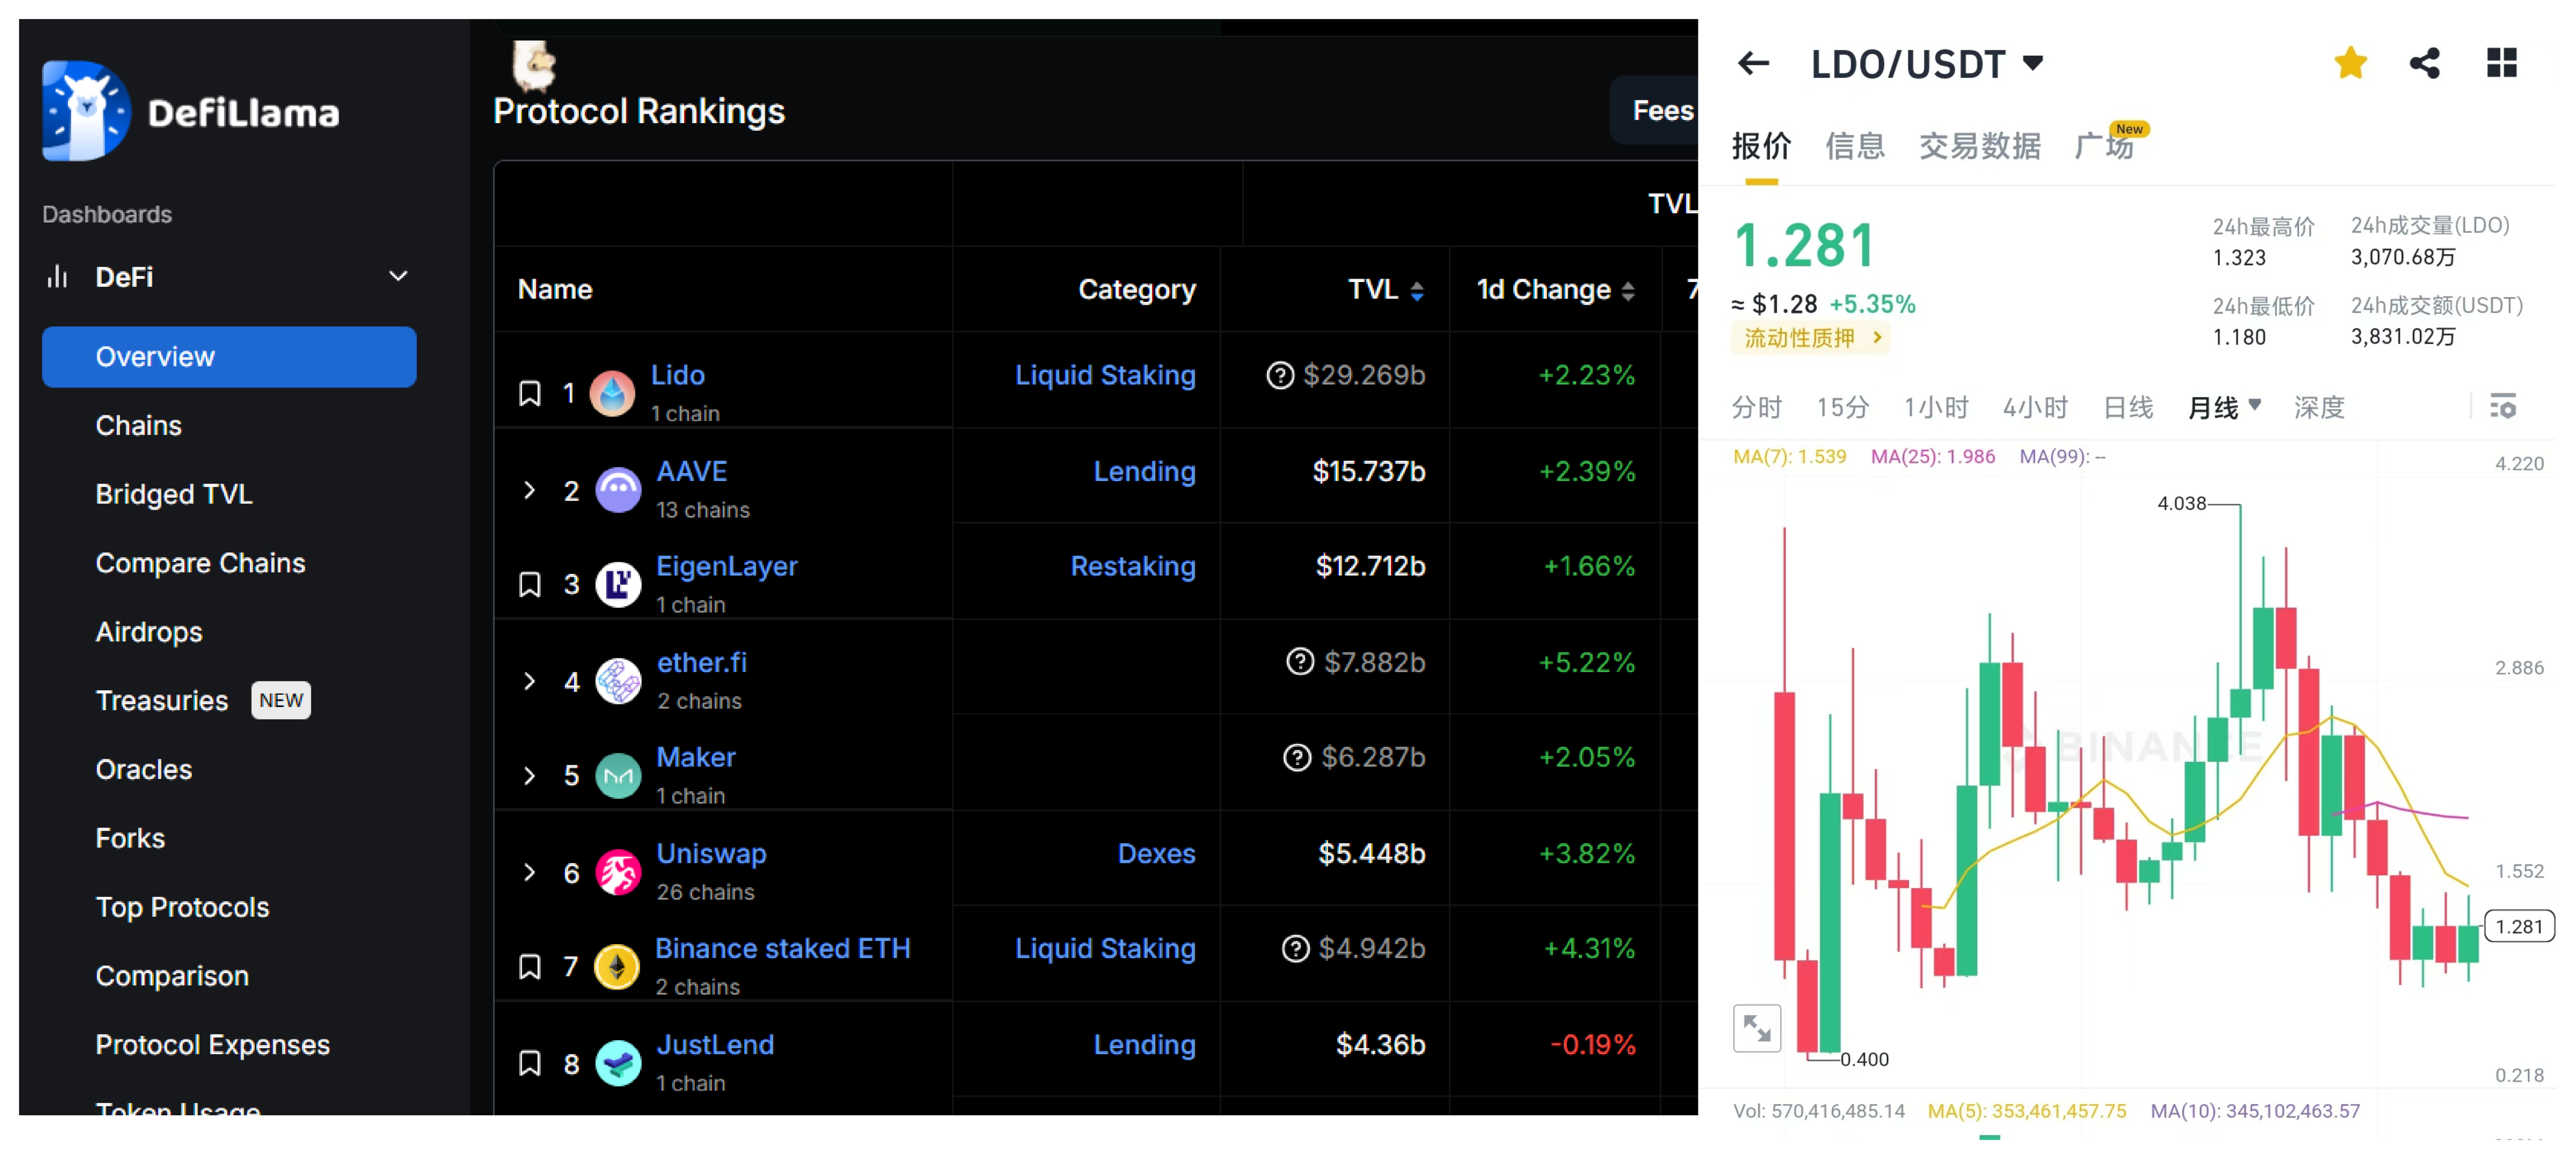The height and width of the screenshot is (1159, 2576).
Task: Click the llama mascot above Protocol Rankings
Action: (534, 66)
